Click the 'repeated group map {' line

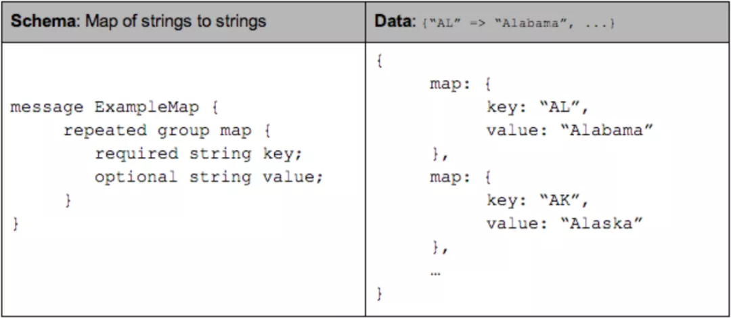pyautogui.click(x=167, y=131)
